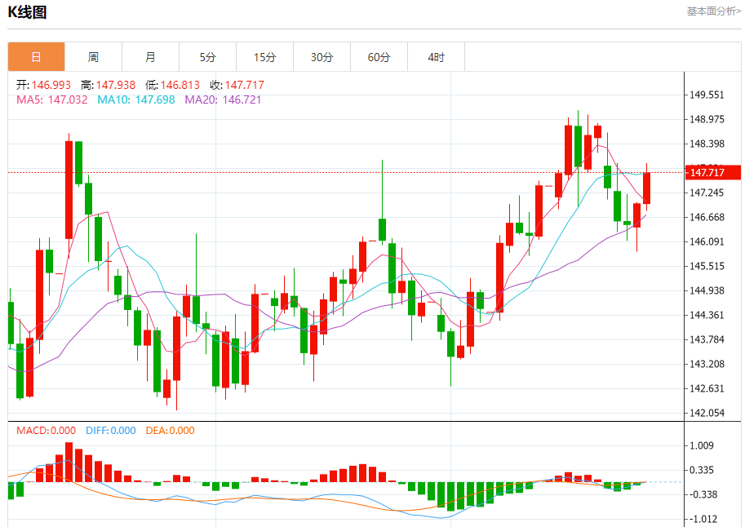
Task: Select the latest red candlestick
Action: coord(646,188)
